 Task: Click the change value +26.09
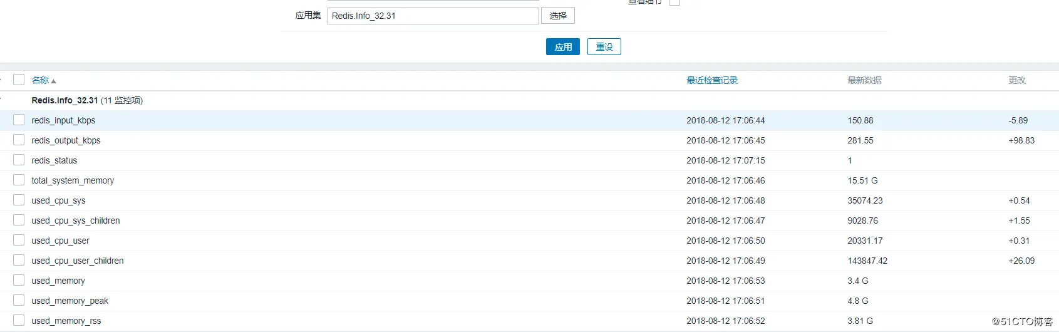point(1021,261)
